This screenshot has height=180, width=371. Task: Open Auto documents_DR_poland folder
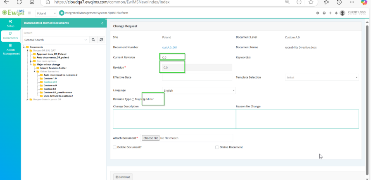click(53, 57)
